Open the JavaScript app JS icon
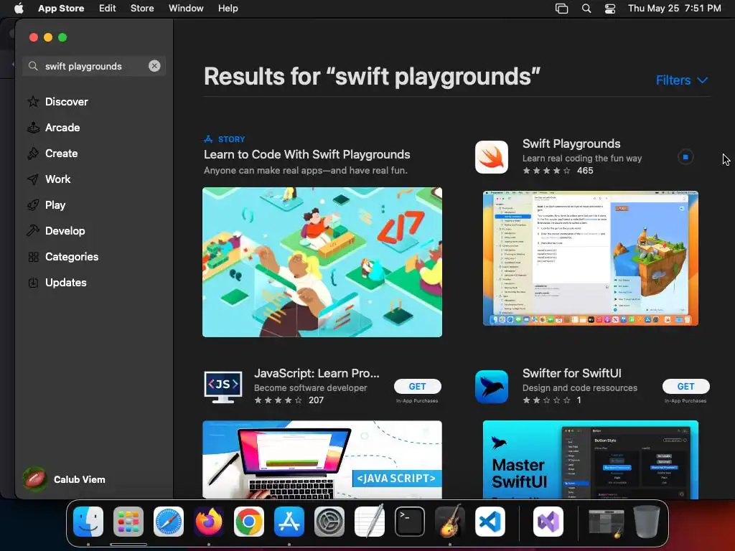Screen dimensions: 735x551 click(x=223, y=387)
